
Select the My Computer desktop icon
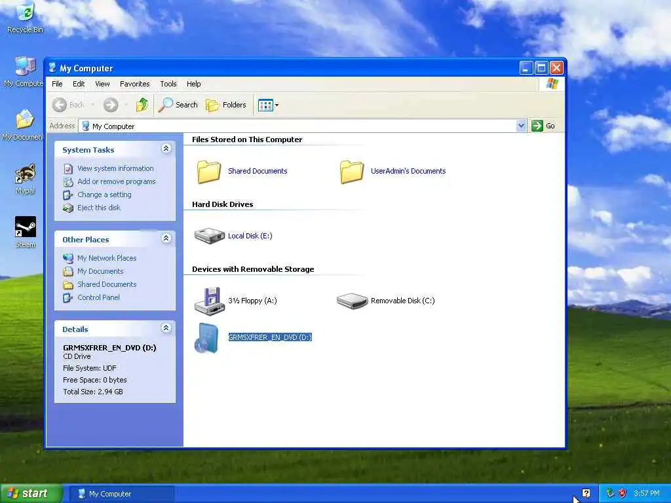coord(24,72)
